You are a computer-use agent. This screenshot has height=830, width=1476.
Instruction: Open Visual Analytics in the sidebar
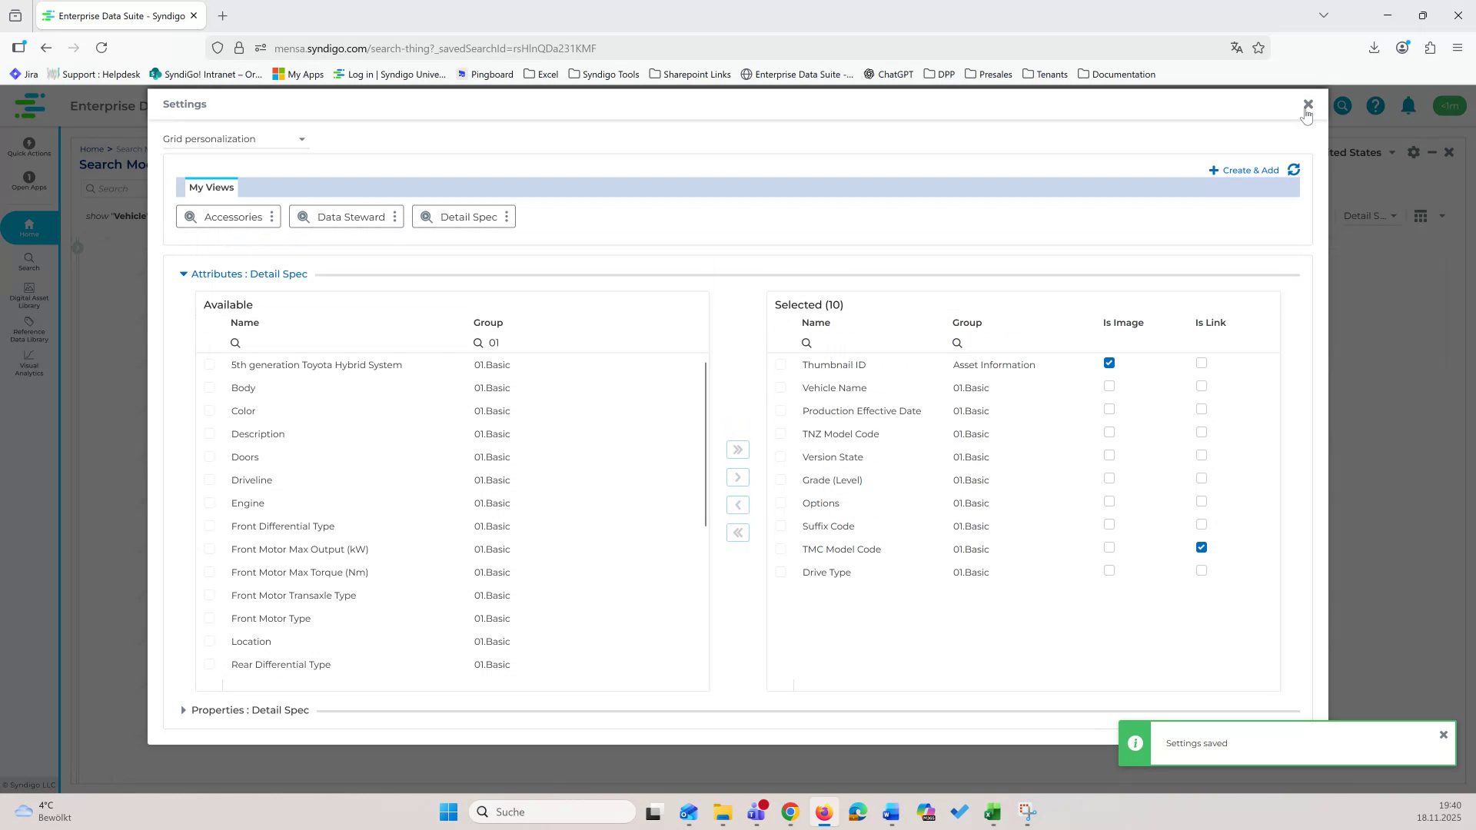(x=28, y=363)
